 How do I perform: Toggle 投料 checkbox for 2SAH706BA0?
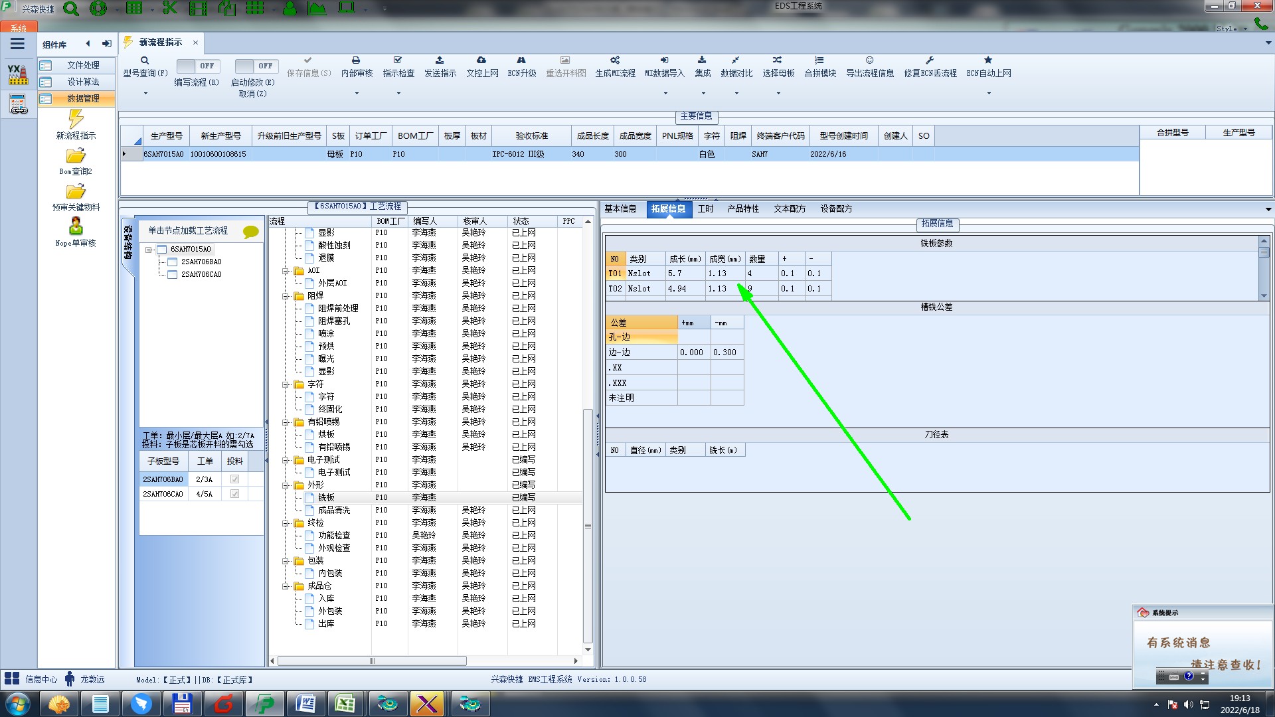[234, 479]
